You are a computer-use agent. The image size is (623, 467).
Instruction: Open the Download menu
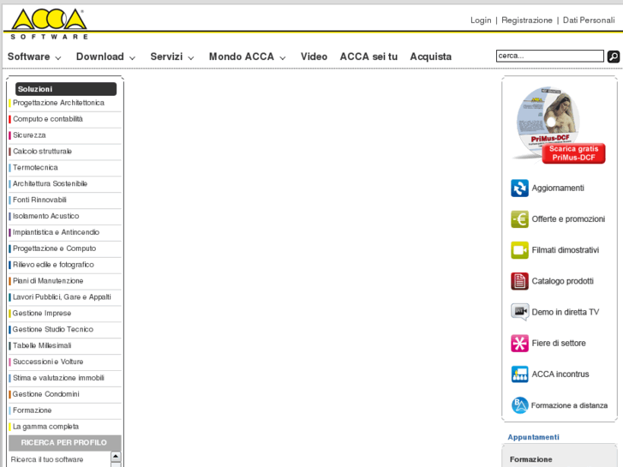click(x=100, y=57)
